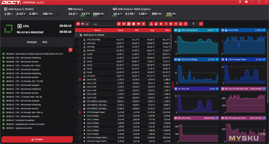Viewport: 269px width, 144px height.
Task: Copy the benchmark log to clipboard
Action: 70,50
